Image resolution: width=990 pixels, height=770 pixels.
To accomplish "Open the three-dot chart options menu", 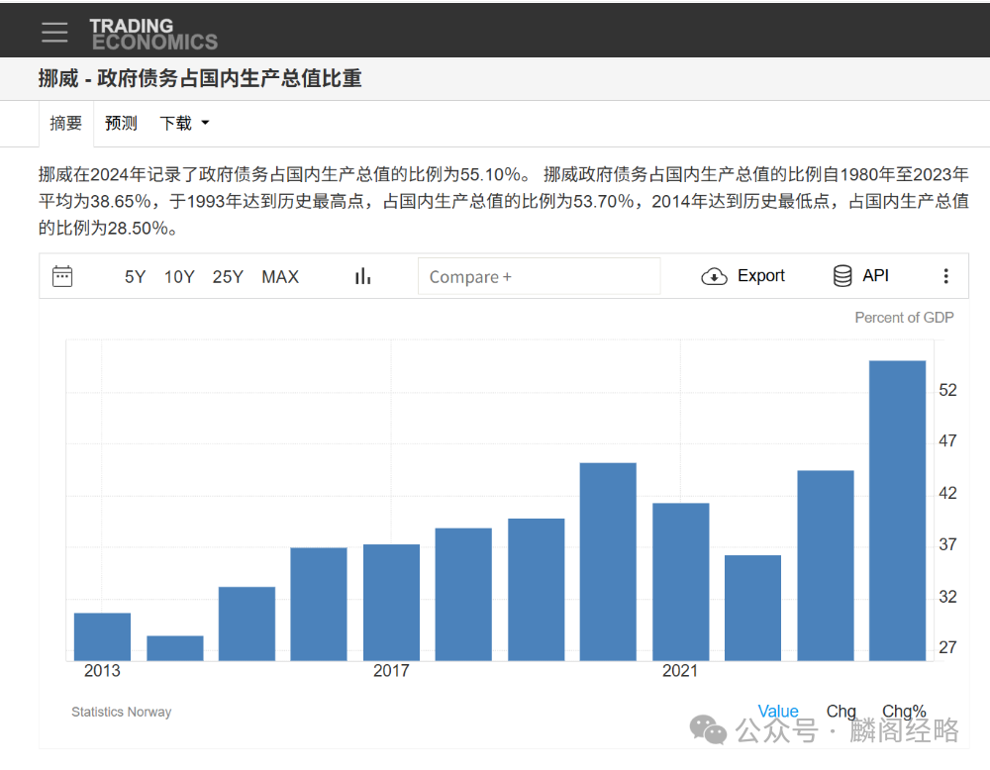I will 945,276.
